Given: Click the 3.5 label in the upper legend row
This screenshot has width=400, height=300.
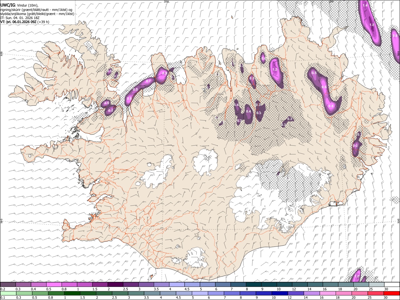Looking at the screenshot, I should tap(156, 289).
